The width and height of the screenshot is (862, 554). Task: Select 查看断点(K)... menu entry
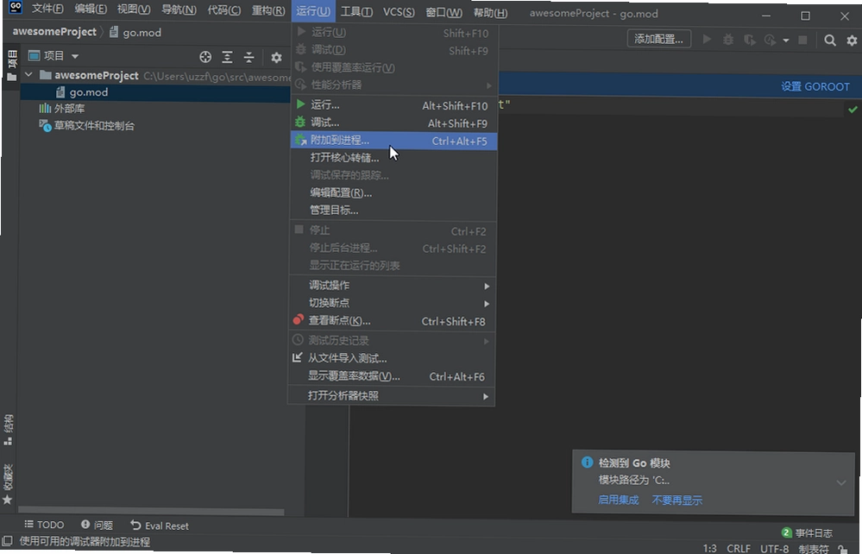click(393, 321)
